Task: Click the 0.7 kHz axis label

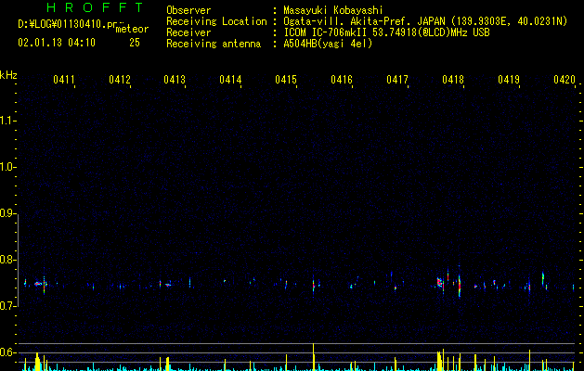Action: coord(7,306)
